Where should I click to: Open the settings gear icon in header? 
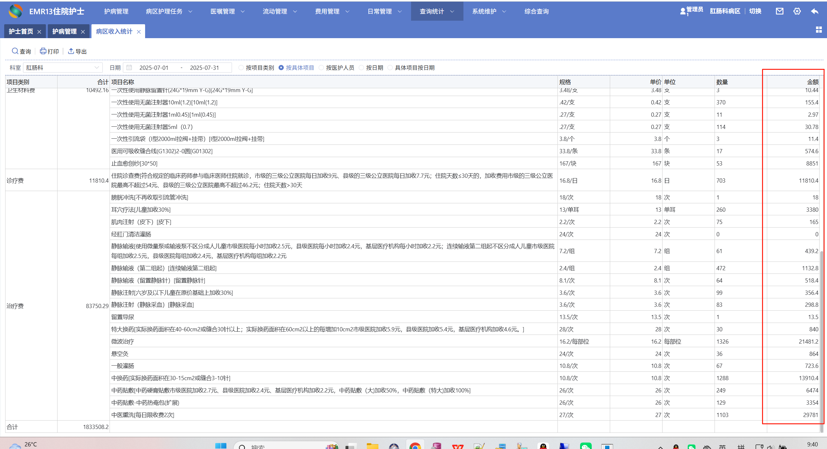point(797,11)
